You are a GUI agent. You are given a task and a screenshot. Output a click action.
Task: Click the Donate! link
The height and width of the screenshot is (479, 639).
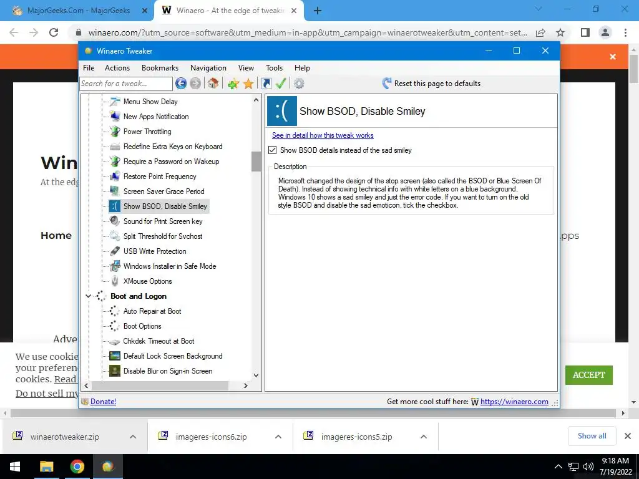pos(103,402)
